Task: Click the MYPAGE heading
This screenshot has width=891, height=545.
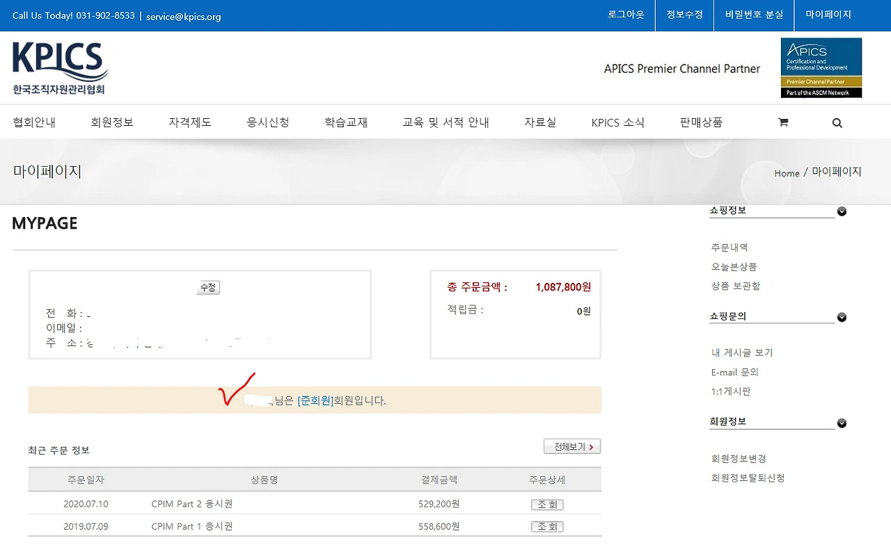Action: (45, 223)
